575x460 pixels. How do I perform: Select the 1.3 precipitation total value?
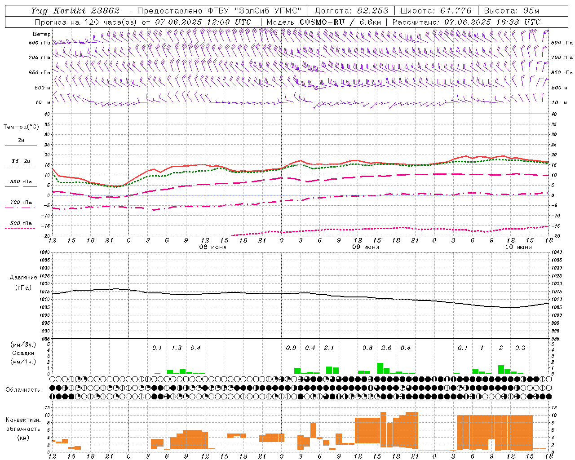point(177,348)
